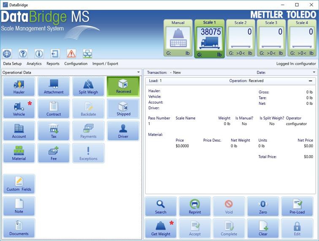Image resolution: width=319 pixels, height=241 pixels.
Task: Click the Operation: Received label
Action: [246, 81]
